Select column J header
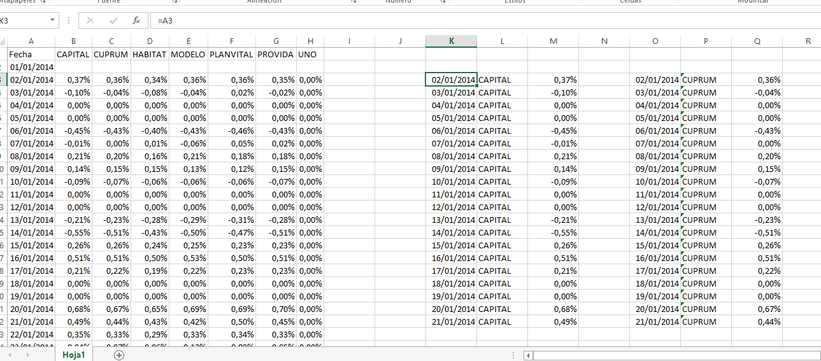The image size is (821, 361). [400, 41]
